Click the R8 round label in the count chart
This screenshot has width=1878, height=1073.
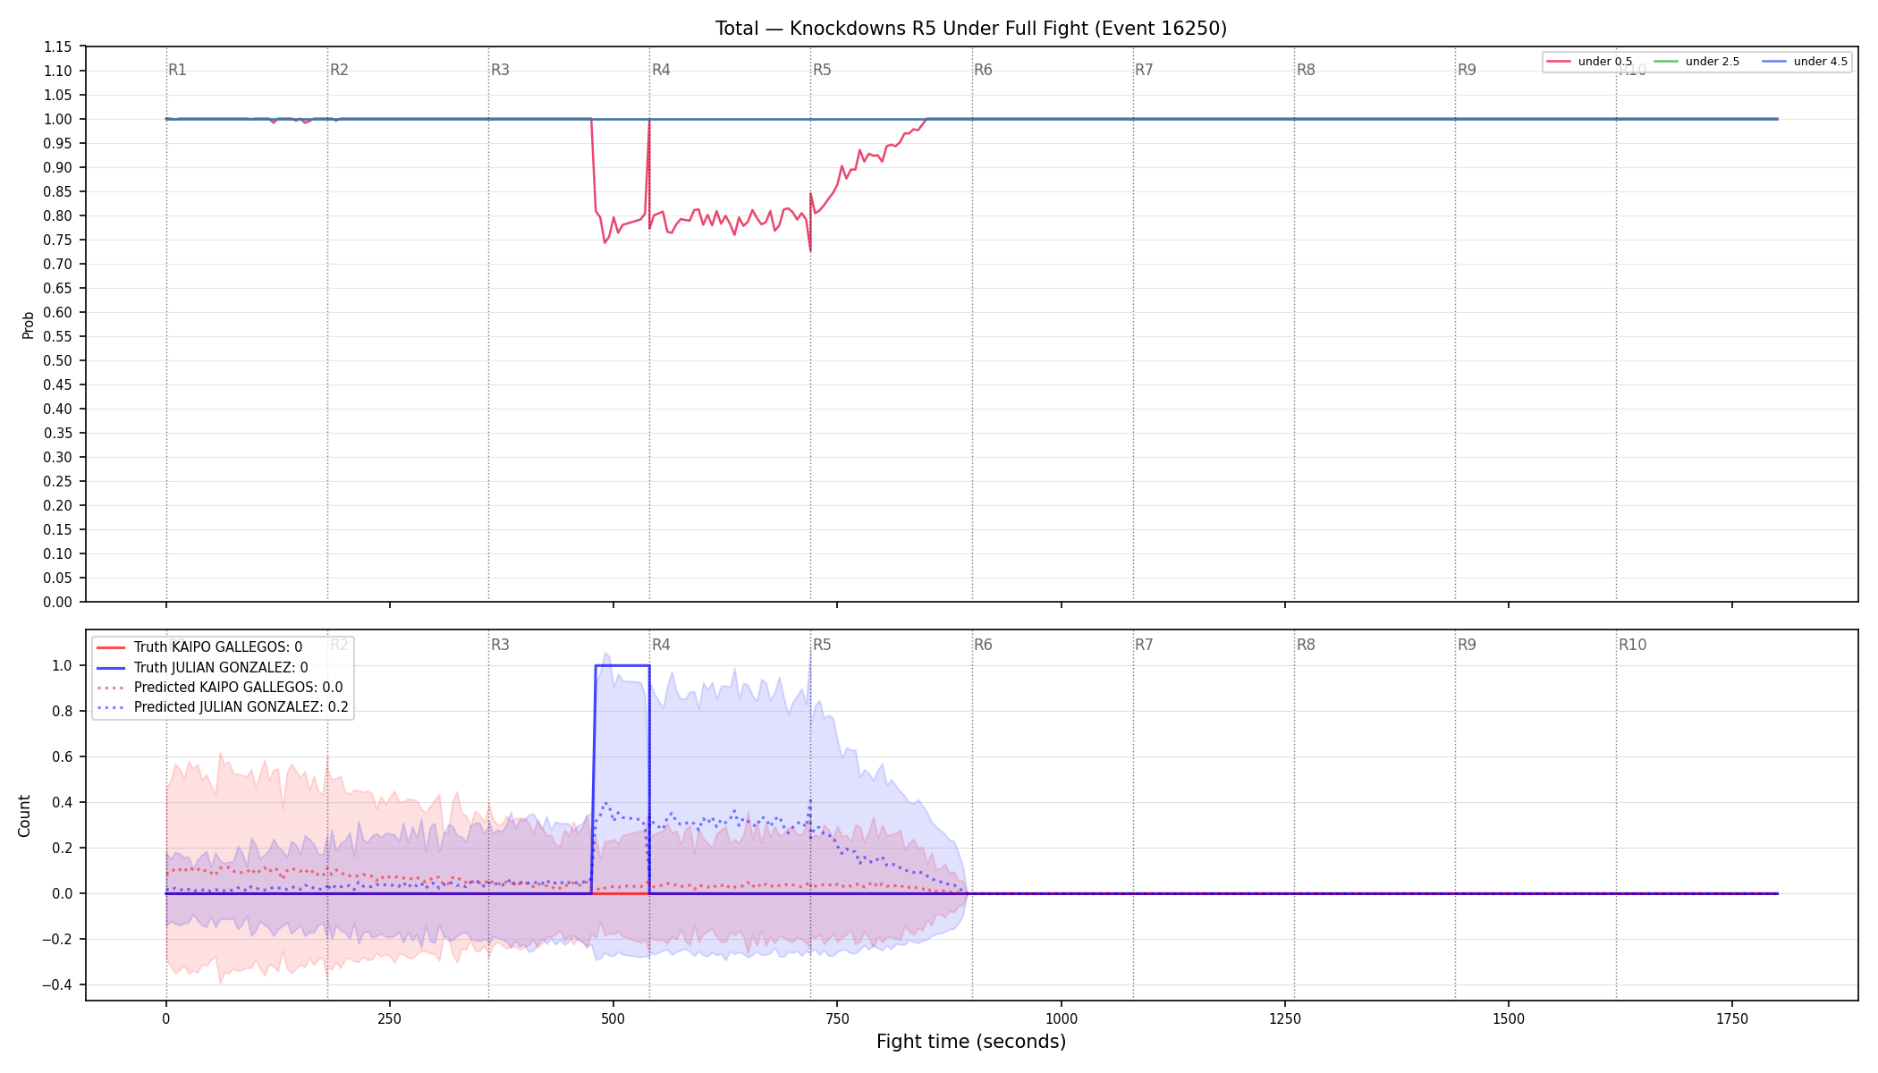point(1306,645)
